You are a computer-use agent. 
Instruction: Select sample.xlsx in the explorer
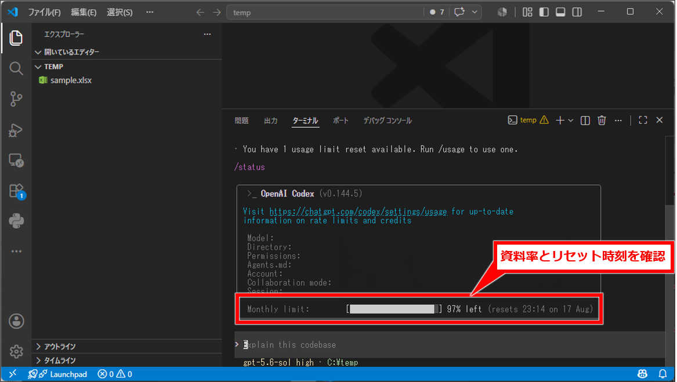71,81
